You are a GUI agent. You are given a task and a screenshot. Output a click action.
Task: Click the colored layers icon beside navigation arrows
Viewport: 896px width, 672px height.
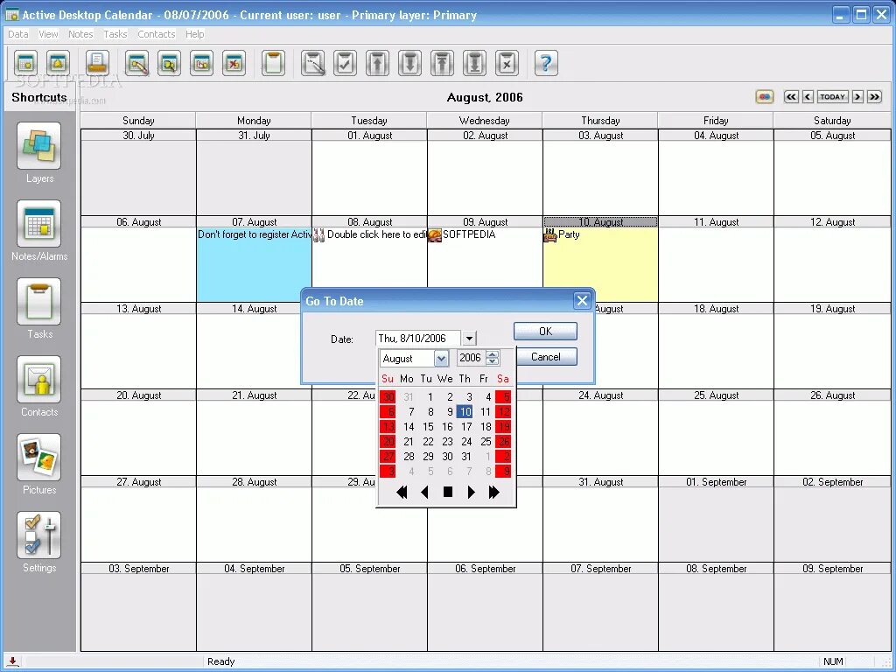tap(765, 96)
